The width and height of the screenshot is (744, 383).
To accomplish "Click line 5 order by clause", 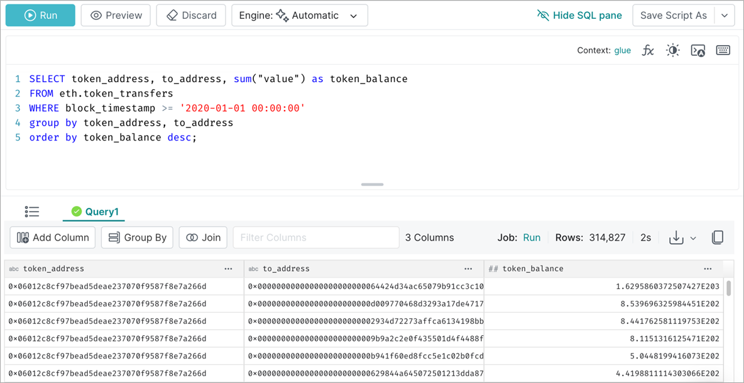I will (112, 138).
